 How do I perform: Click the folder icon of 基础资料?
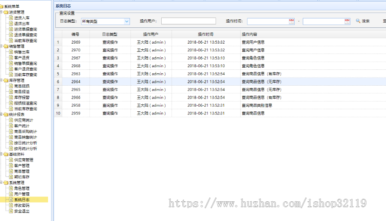pyautogui.click(x=6, y=154)
